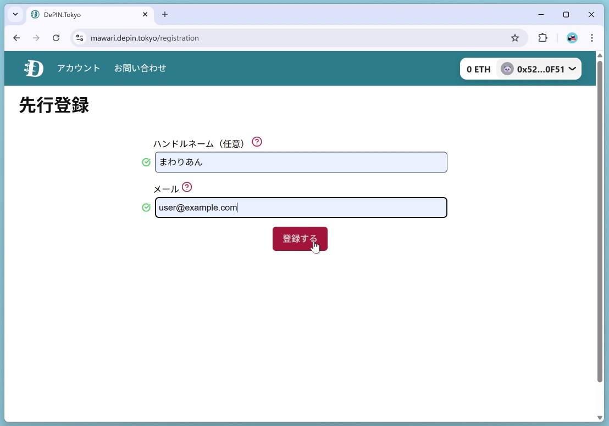Bookmark this page with star icon
609x426 pixels.
(x=515, y=38)
